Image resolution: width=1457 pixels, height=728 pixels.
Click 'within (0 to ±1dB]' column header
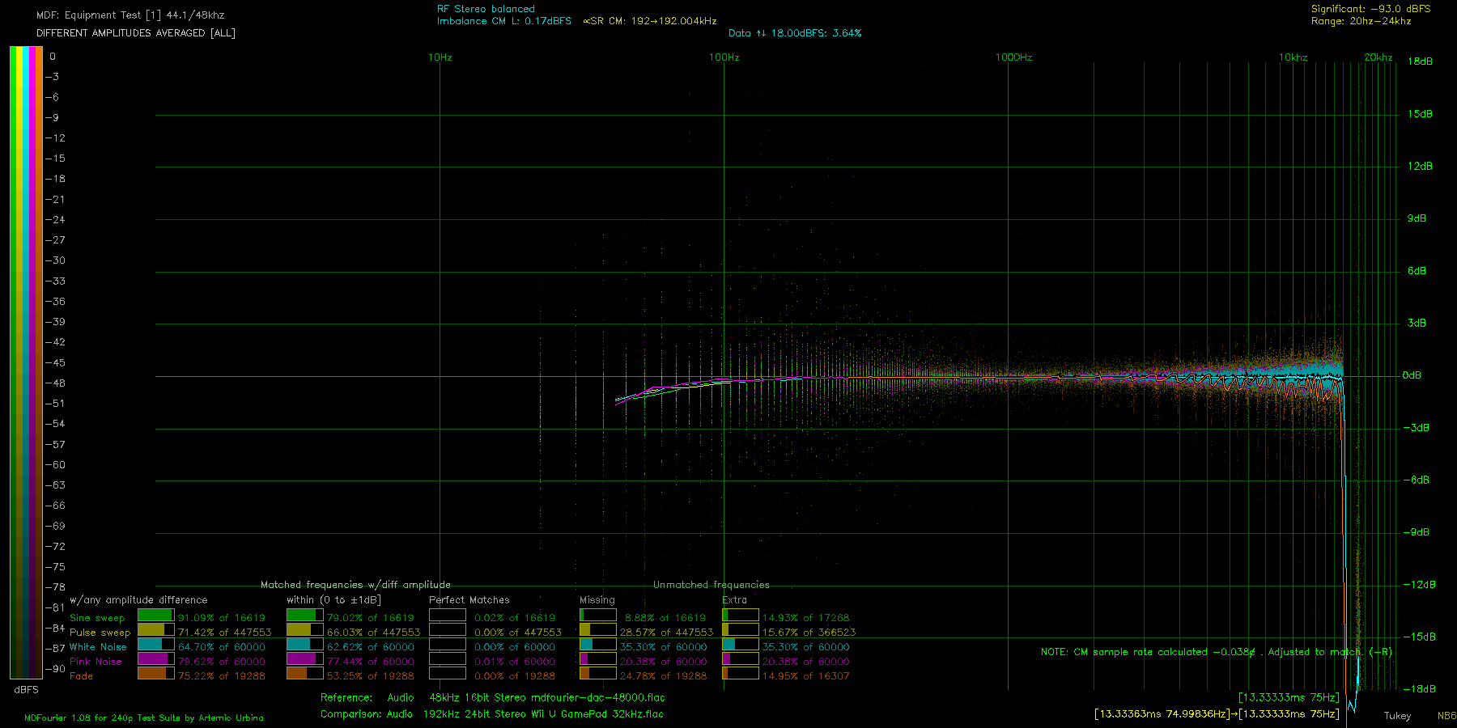point(333,600)
